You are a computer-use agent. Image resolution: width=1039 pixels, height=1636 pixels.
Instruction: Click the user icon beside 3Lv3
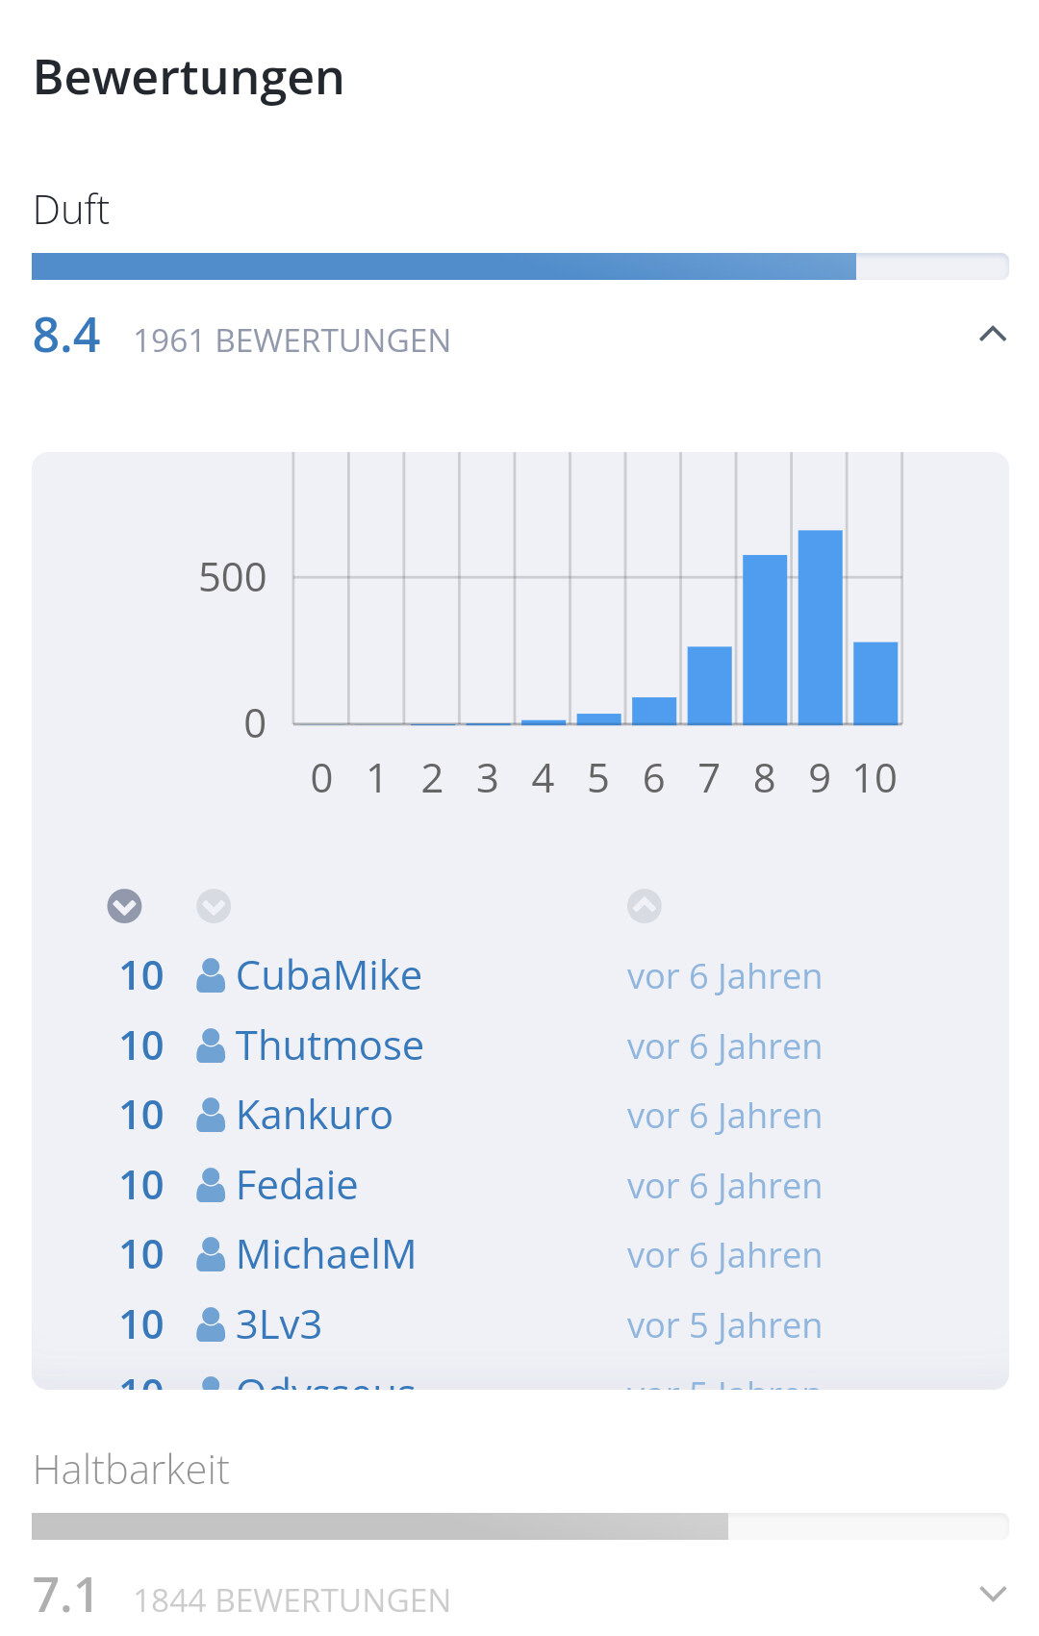211,1325
